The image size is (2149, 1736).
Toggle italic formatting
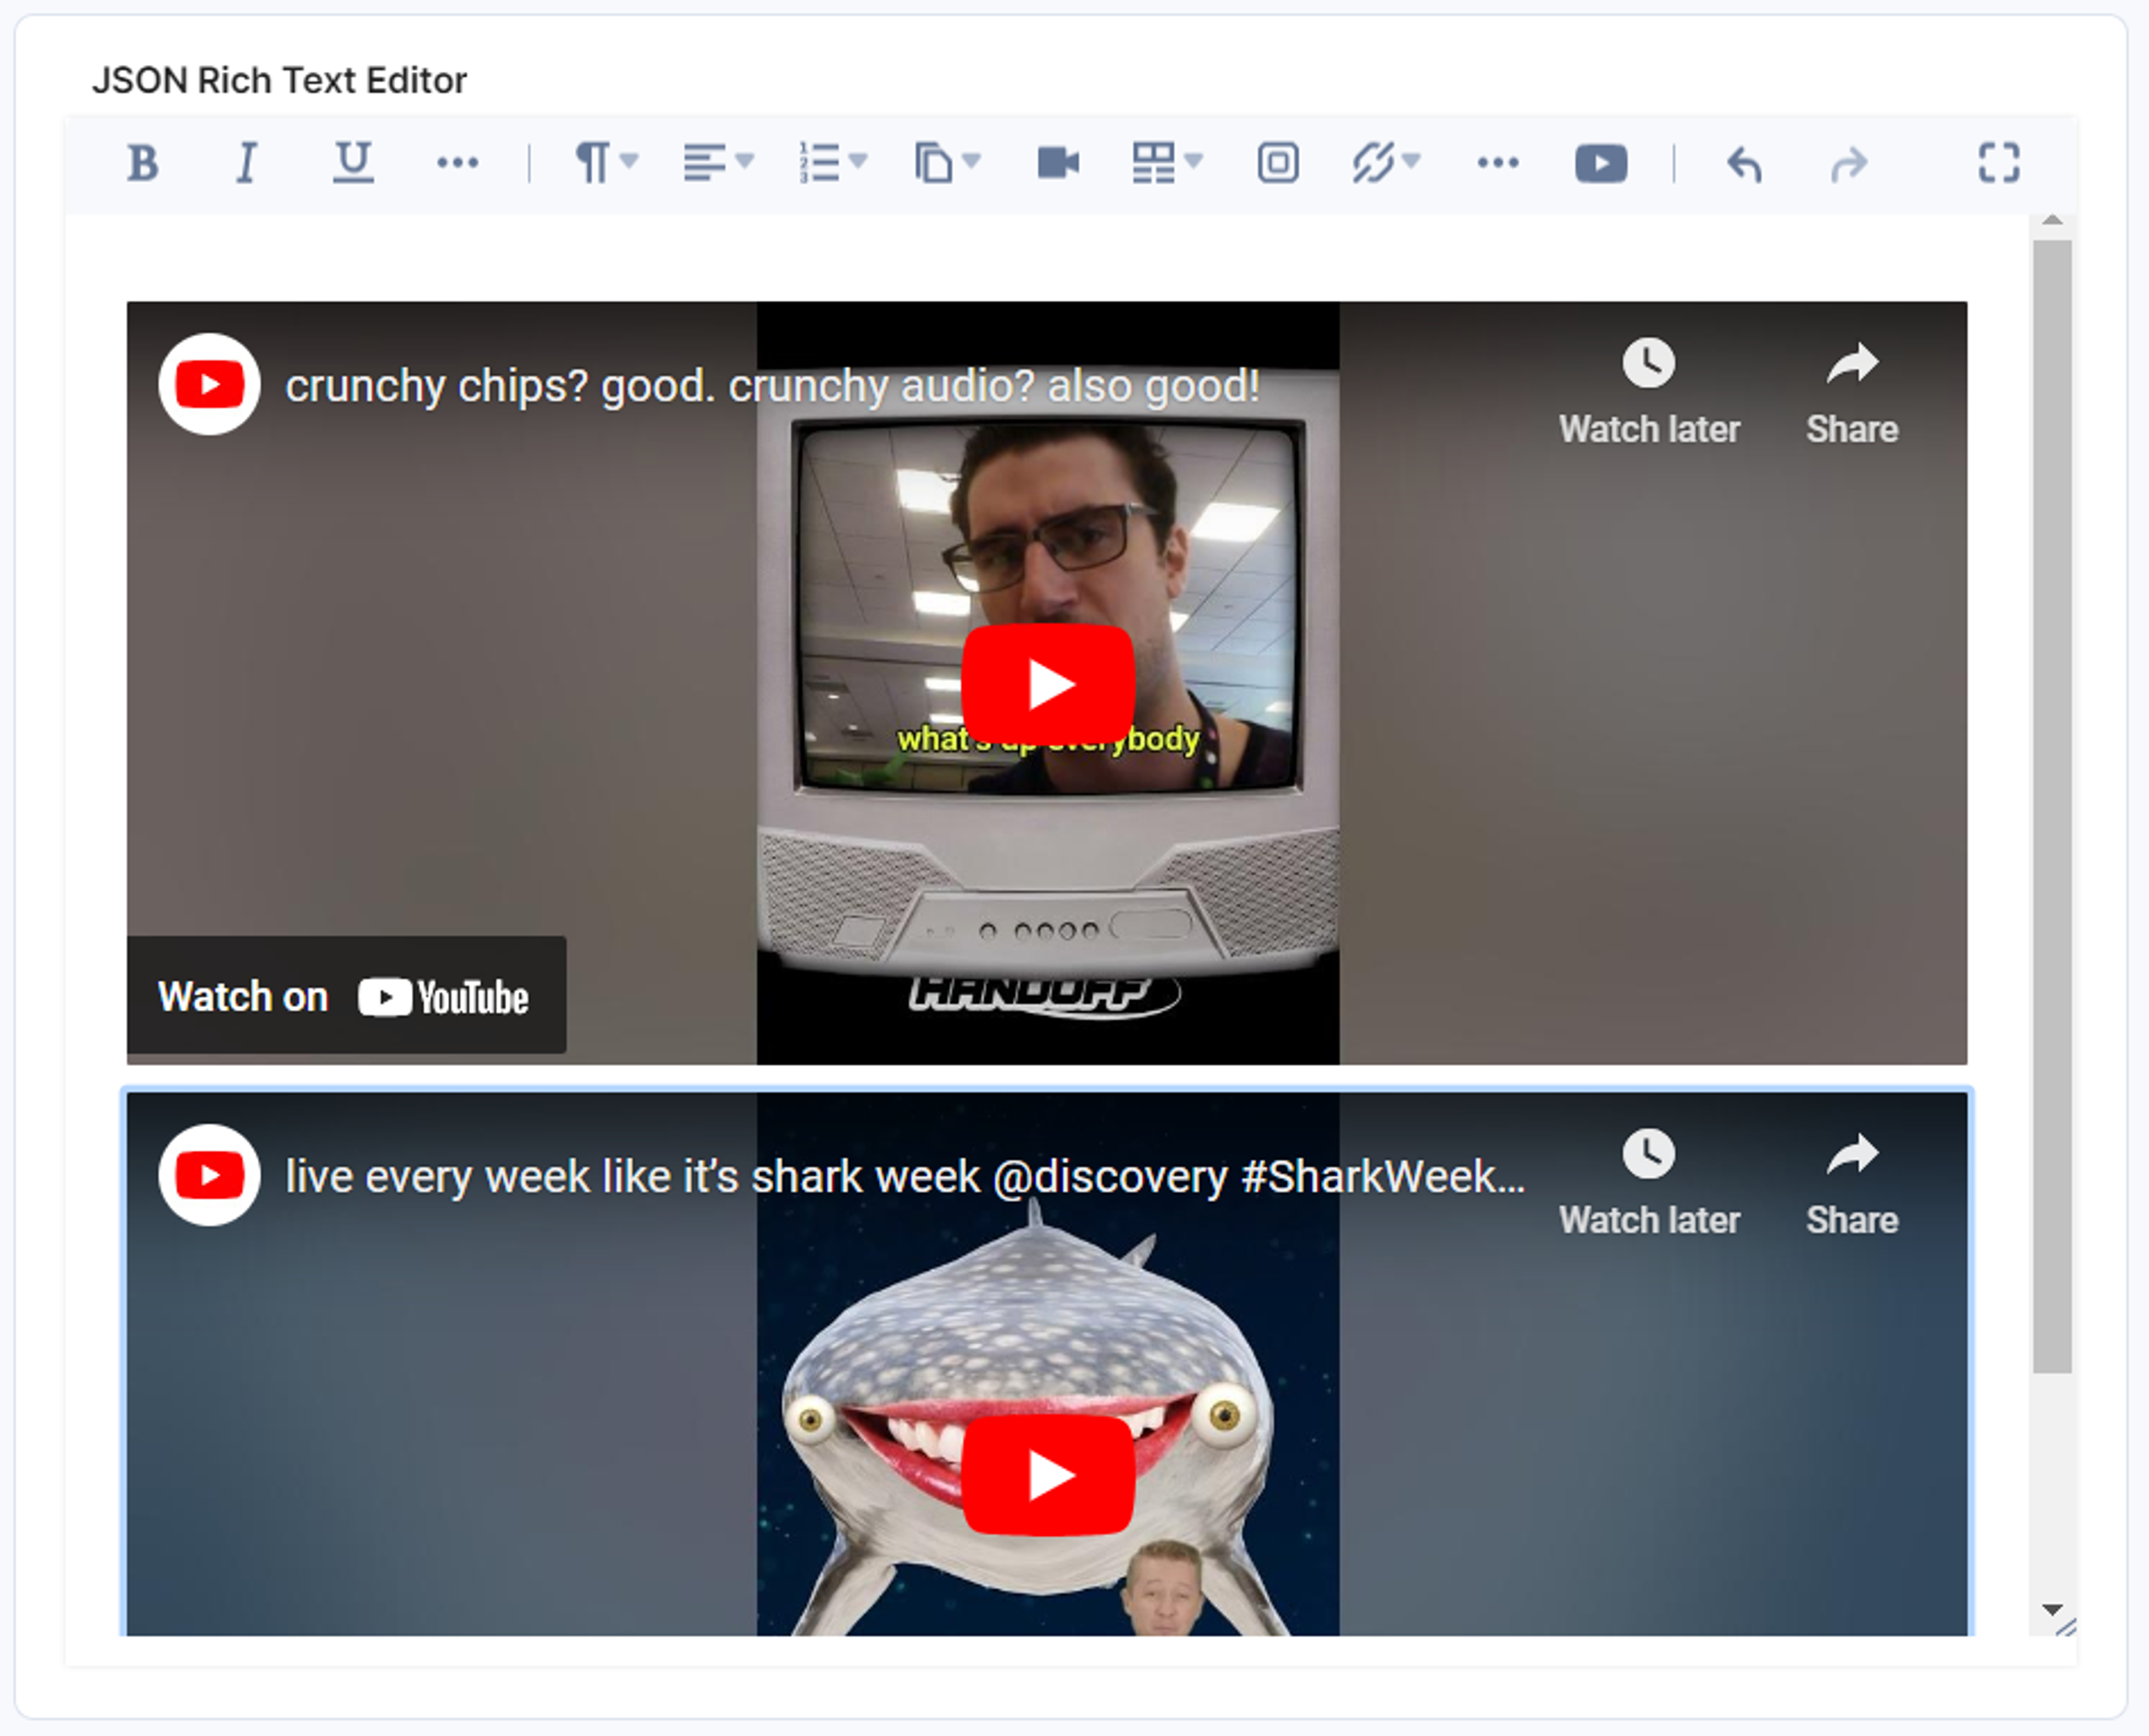click(247, 163)
